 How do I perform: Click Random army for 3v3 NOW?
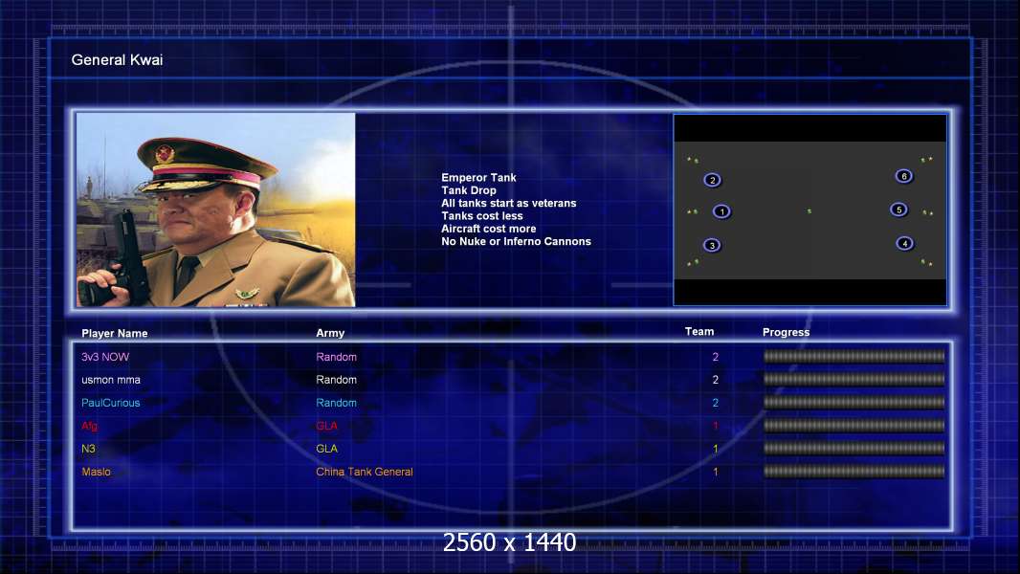336,357
